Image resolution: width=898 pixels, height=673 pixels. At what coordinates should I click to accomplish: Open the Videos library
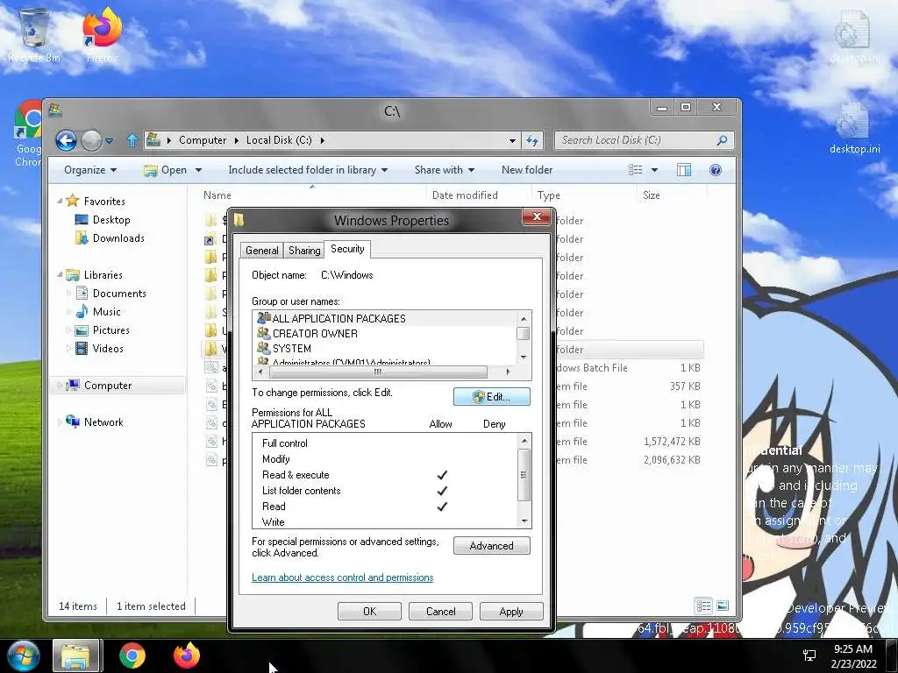pos(100,349)
